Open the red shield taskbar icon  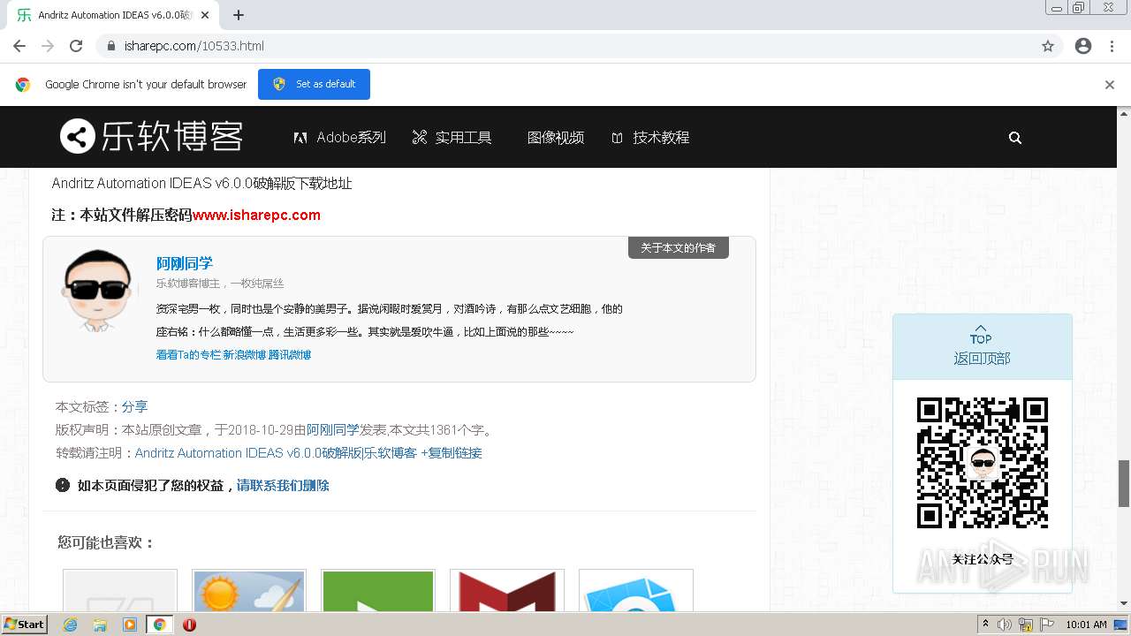(189, 625)
